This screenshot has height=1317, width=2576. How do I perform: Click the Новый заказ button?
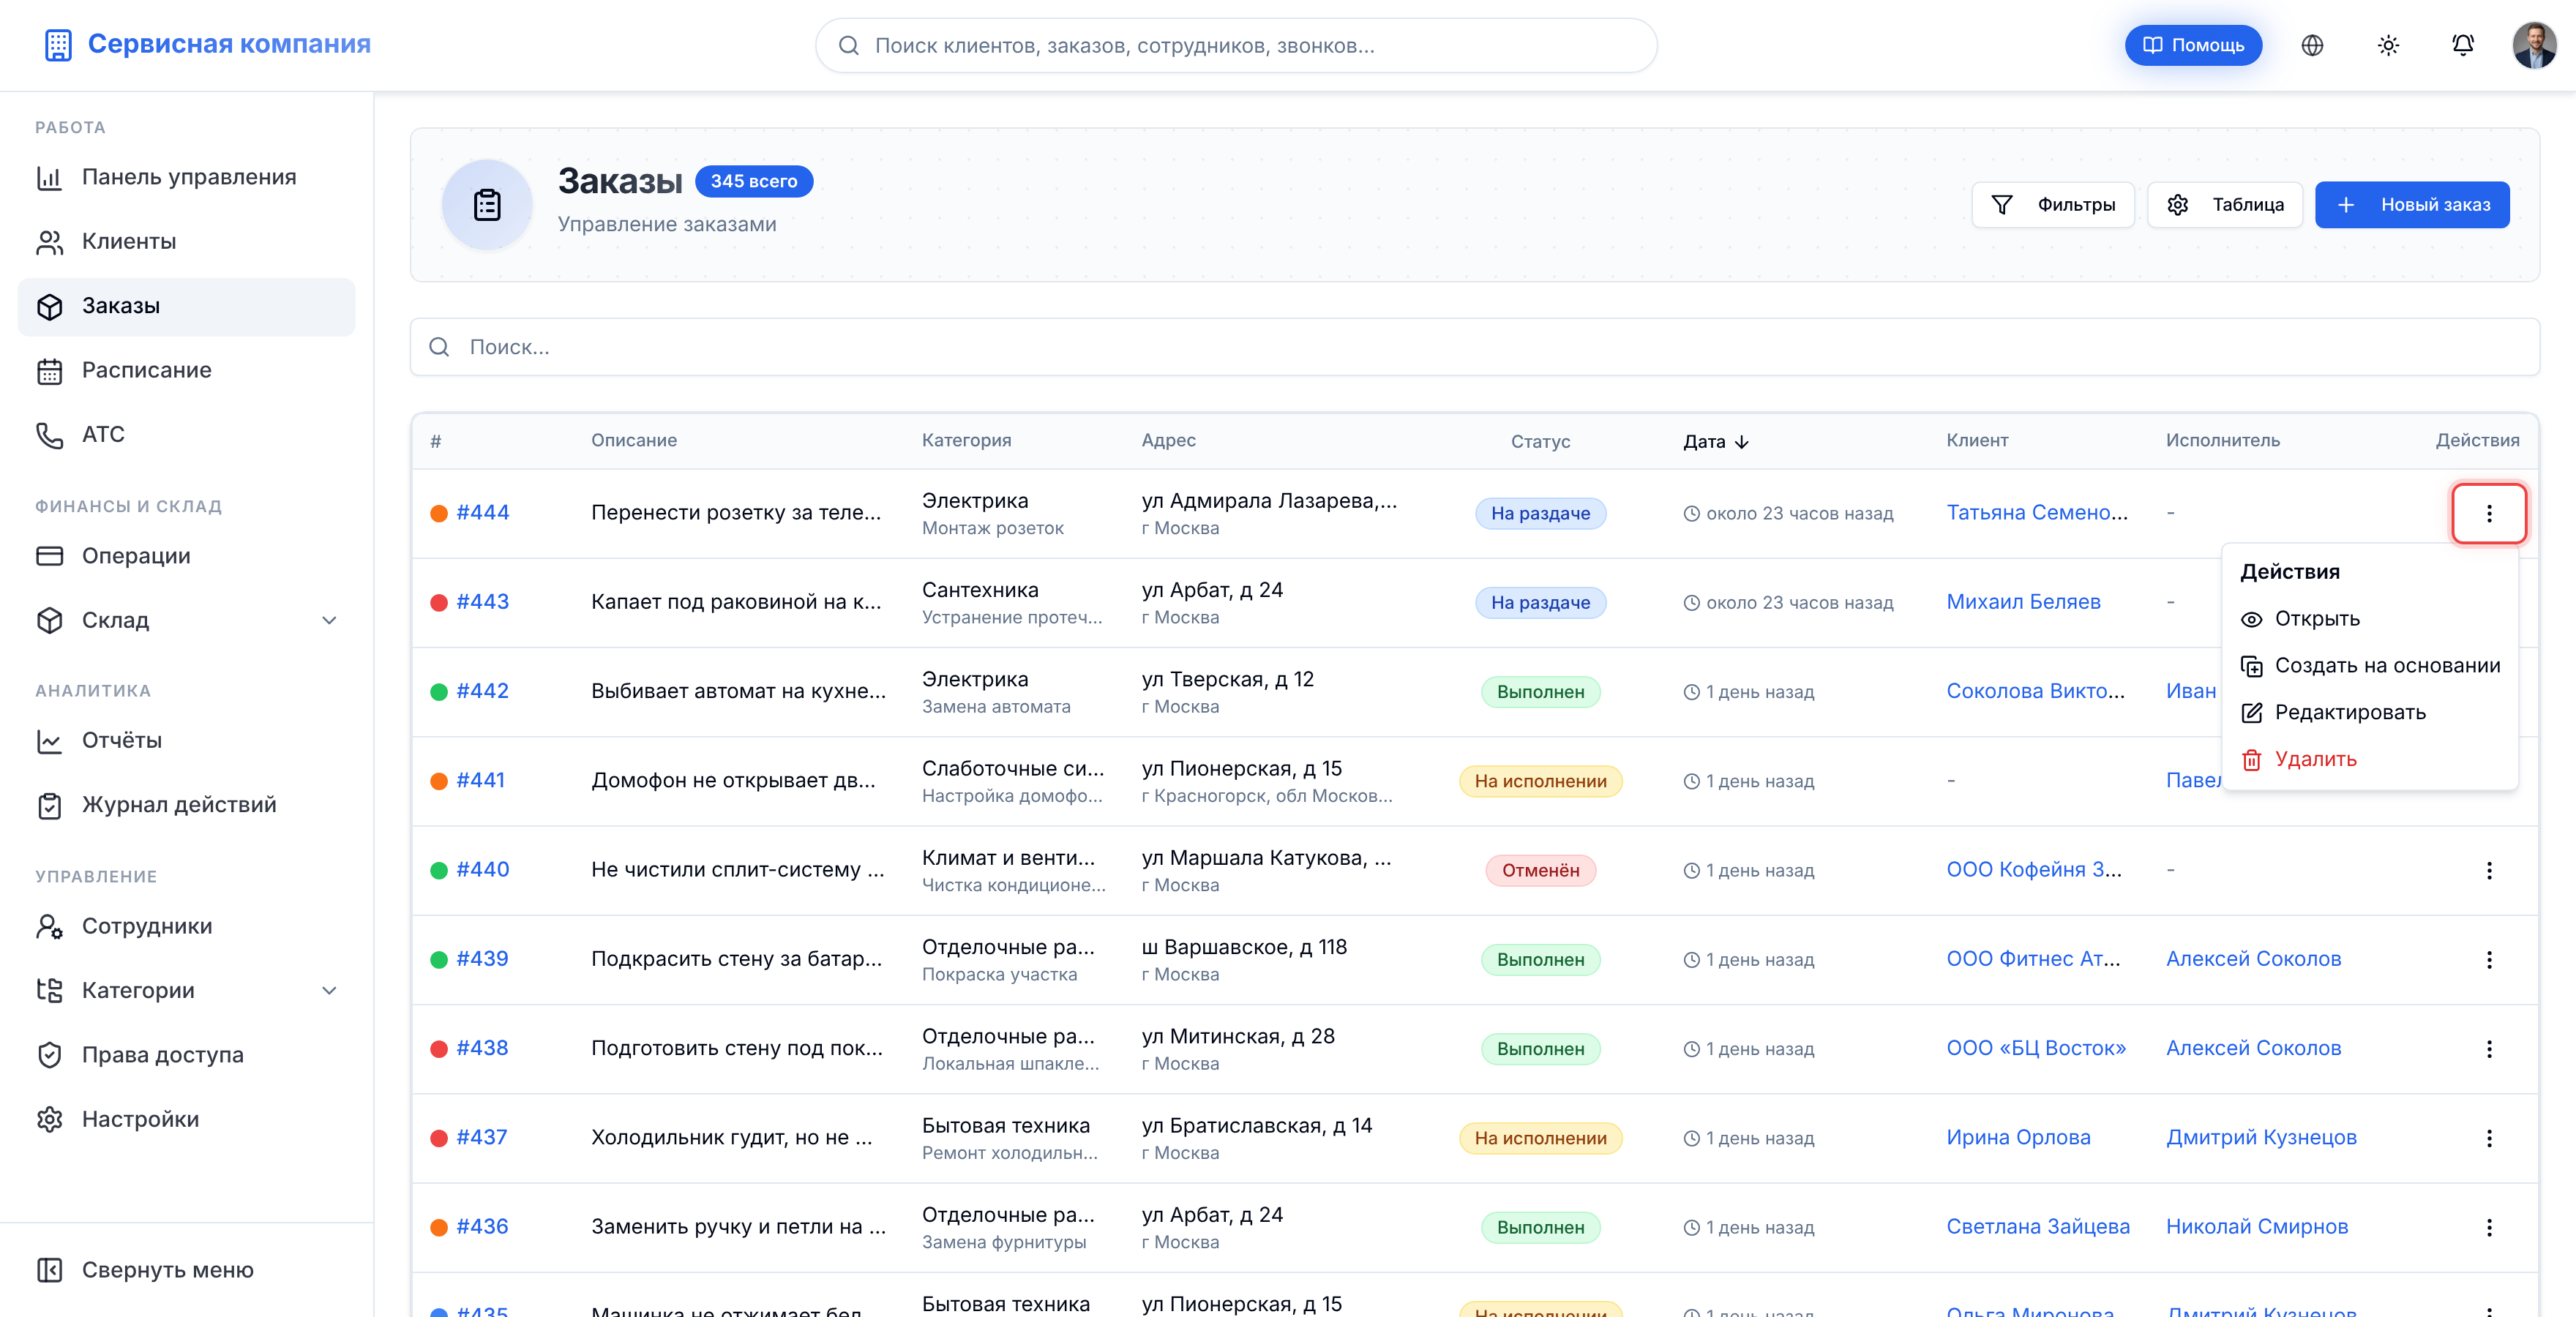[2412, 205]
